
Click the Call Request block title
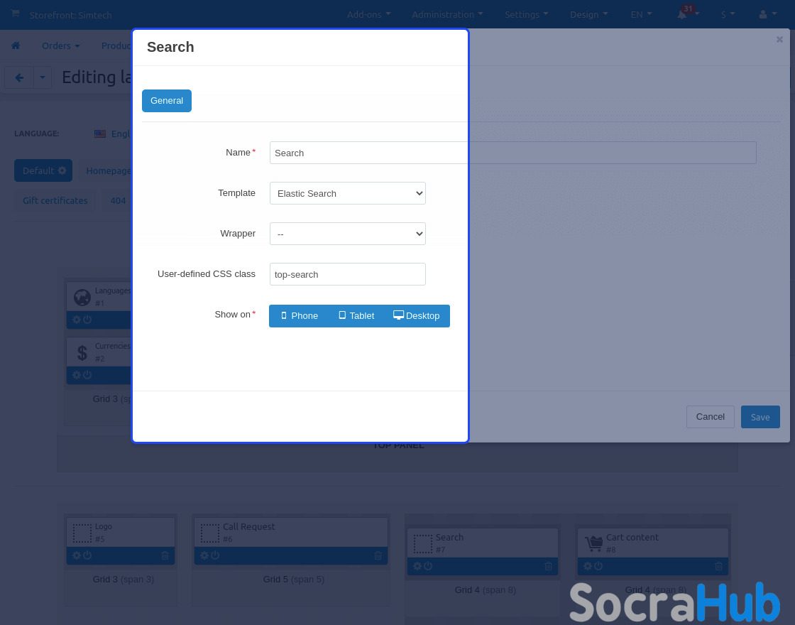[249, 526]
